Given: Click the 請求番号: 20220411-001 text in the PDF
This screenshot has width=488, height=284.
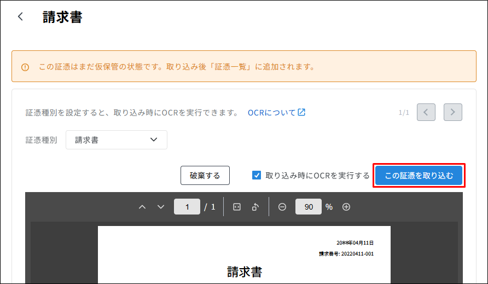Looking at the screenshot, I should point(346,254).
